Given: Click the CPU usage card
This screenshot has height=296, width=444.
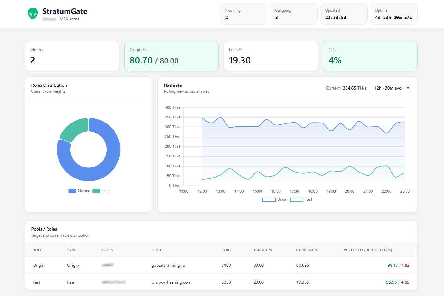Looking at the screenshot, I should click(370, 56).
